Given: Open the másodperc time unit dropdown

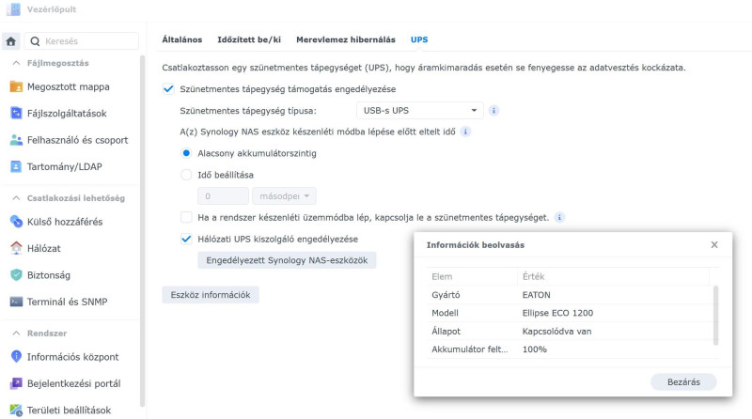Looking at the screenshot, I should (x=284, y=196).
